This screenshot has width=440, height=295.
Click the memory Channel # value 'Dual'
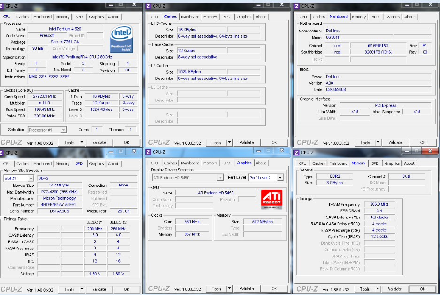tap(406, 176)
